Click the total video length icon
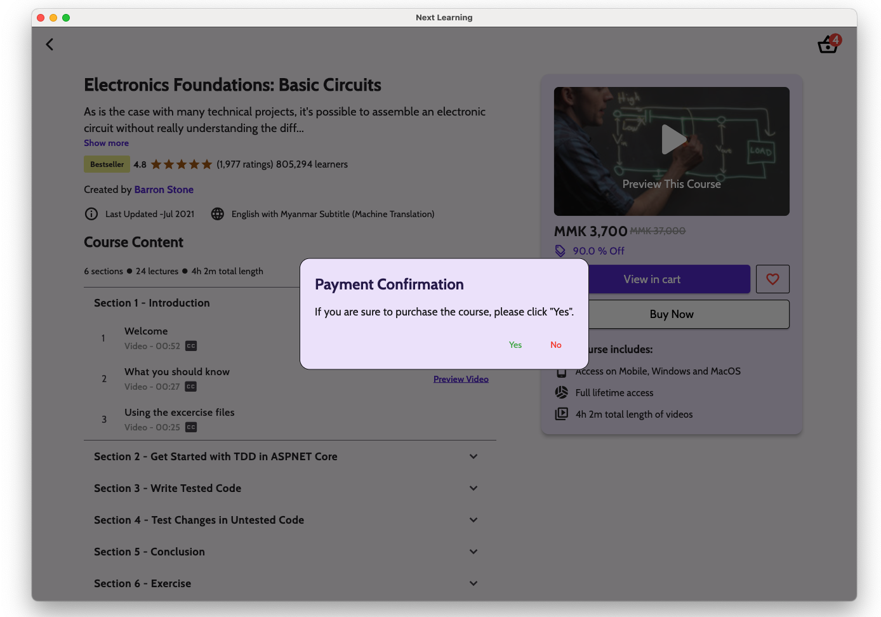 [x=562, y=414]
